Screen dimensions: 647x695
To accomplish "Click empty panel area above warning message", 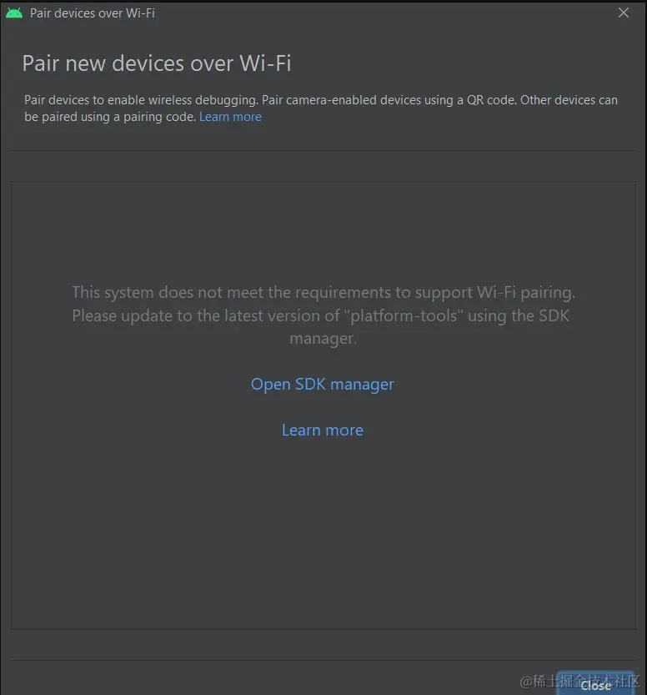I will 323,230.
